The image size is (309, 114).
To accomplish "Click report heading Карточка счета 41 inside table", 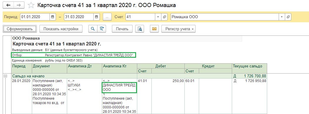I will pyautogui.click(x=57, y=44).
